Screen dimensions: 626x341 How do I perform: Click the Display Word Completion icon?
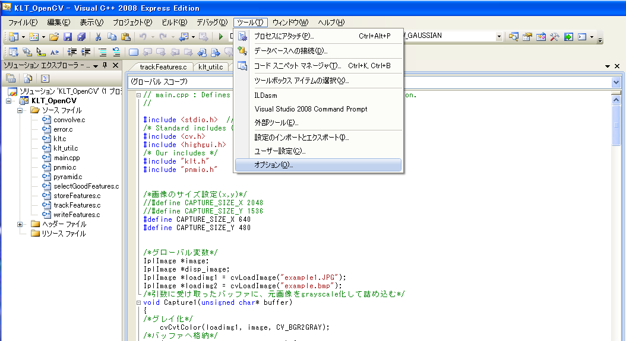[55, 52]
